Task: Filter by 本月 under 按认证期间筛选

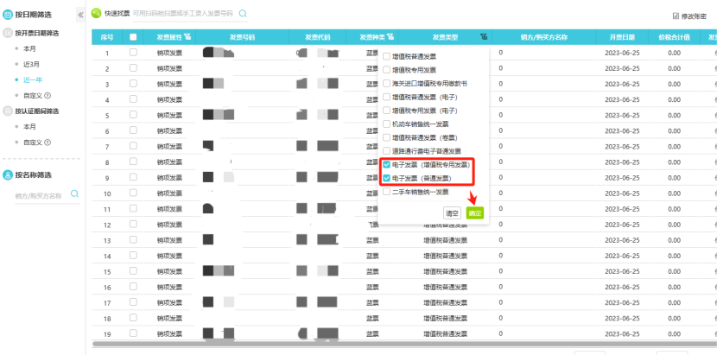Action: [29, 127]
